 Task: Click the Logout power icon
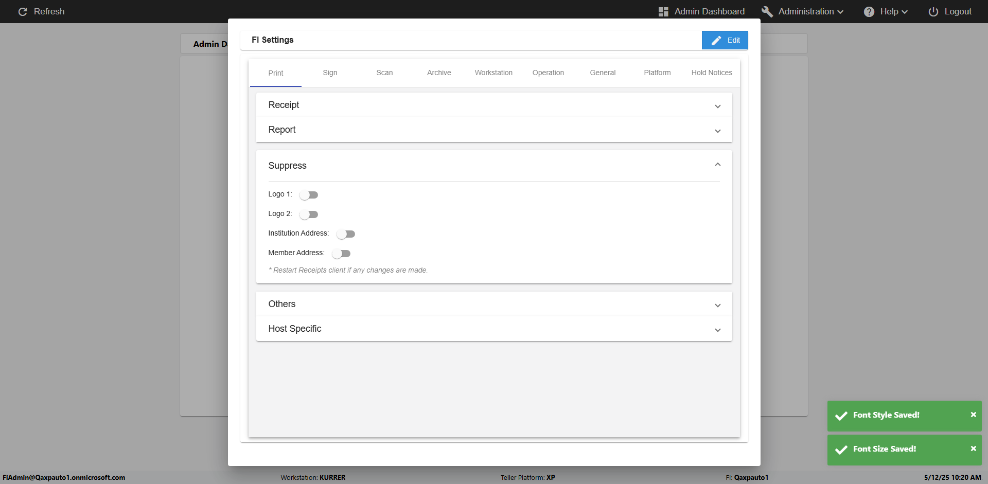pyautogui.click(x=933, y=11)
